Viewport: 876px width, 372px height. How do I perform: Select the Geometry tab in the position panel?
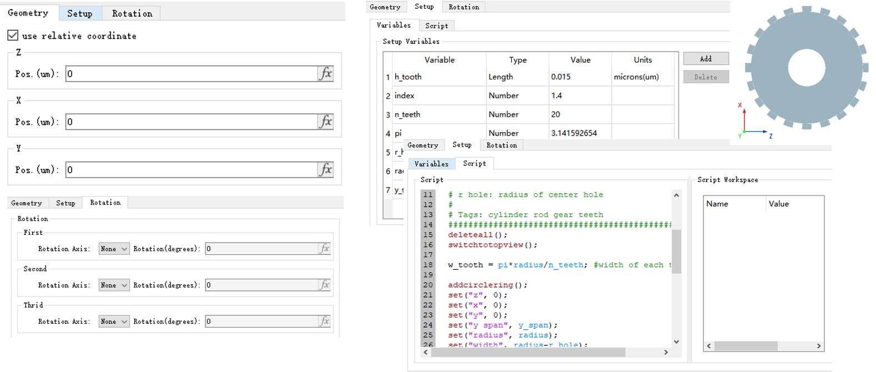pyautogui.click(x=28, y=13)
